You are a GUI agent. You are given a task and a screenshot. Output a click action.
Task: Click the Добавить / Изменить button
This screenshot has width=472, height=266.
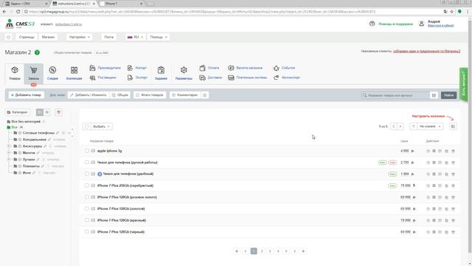[x=88, y=95]
